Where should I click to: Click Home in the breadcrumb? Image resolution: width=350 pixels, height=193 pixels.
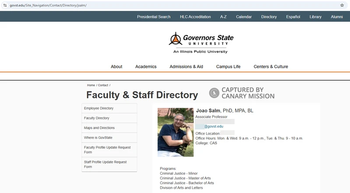coord(91,85)
